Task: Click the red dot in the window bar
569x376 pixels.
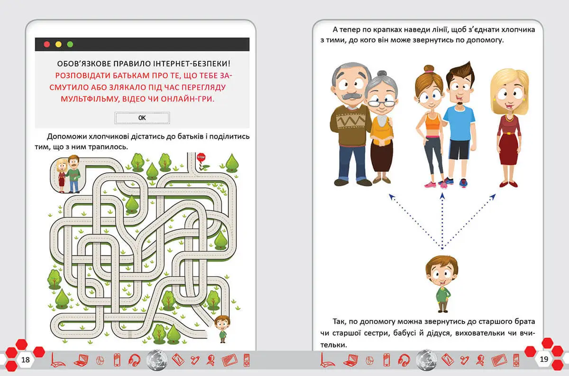Action: [x=47, y=44]
